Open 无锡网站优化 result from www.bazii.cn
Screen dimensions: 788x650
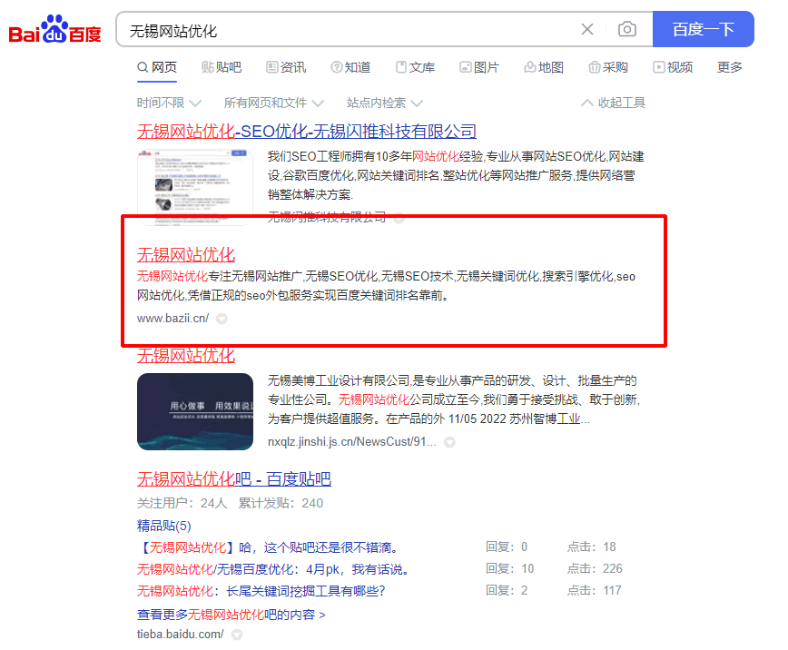point(186,255)
